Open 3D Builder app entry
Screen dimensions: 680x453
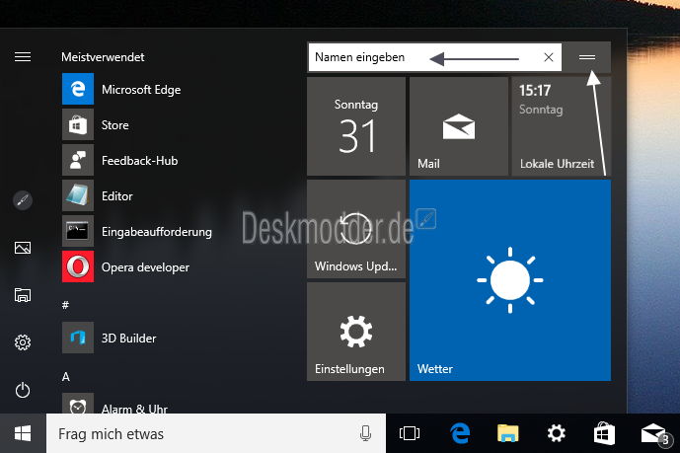coord(110,338)
